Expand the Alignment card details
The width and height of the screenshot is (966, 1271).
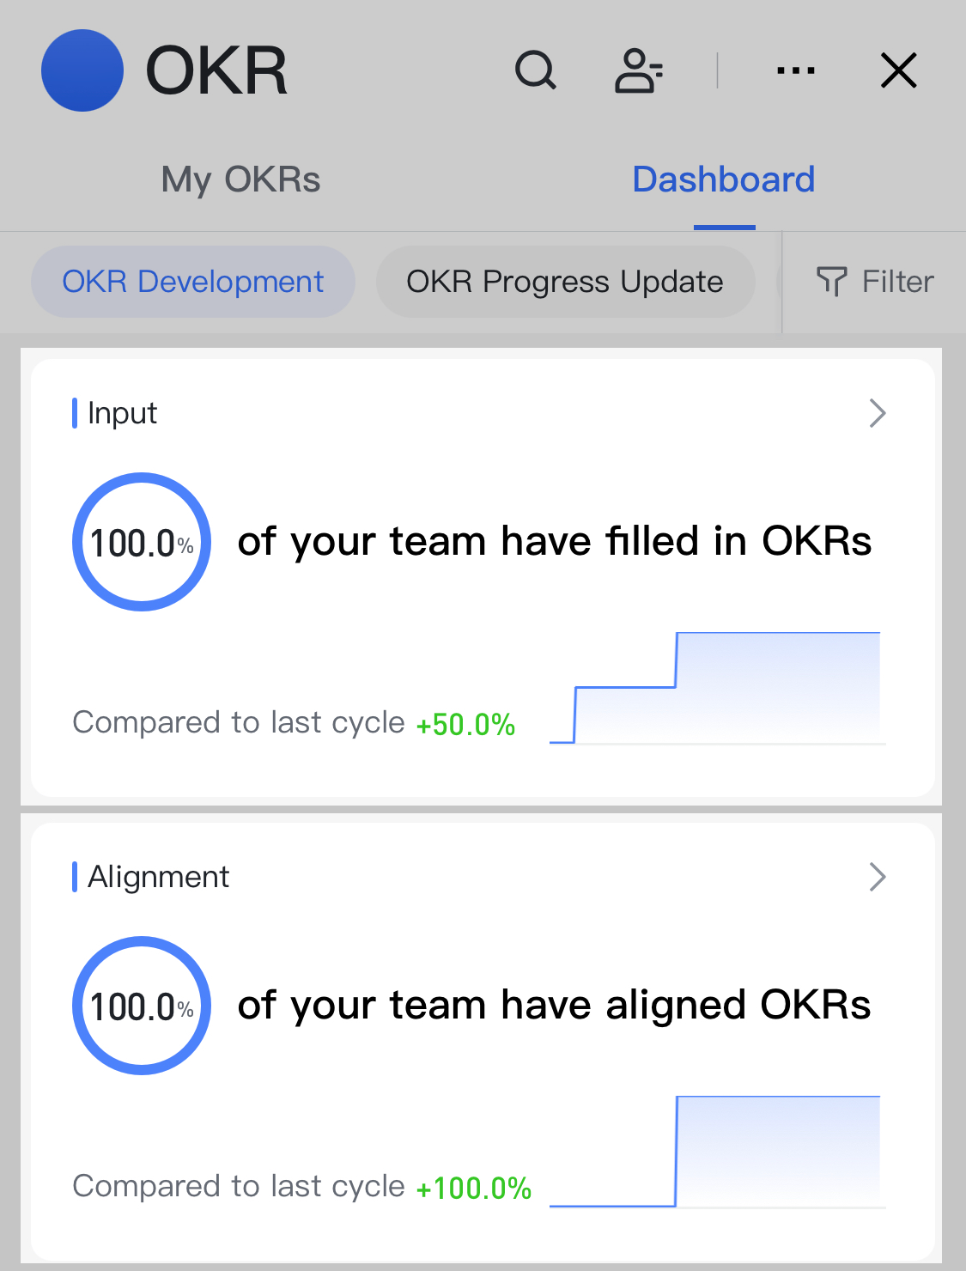pos(878,877)
